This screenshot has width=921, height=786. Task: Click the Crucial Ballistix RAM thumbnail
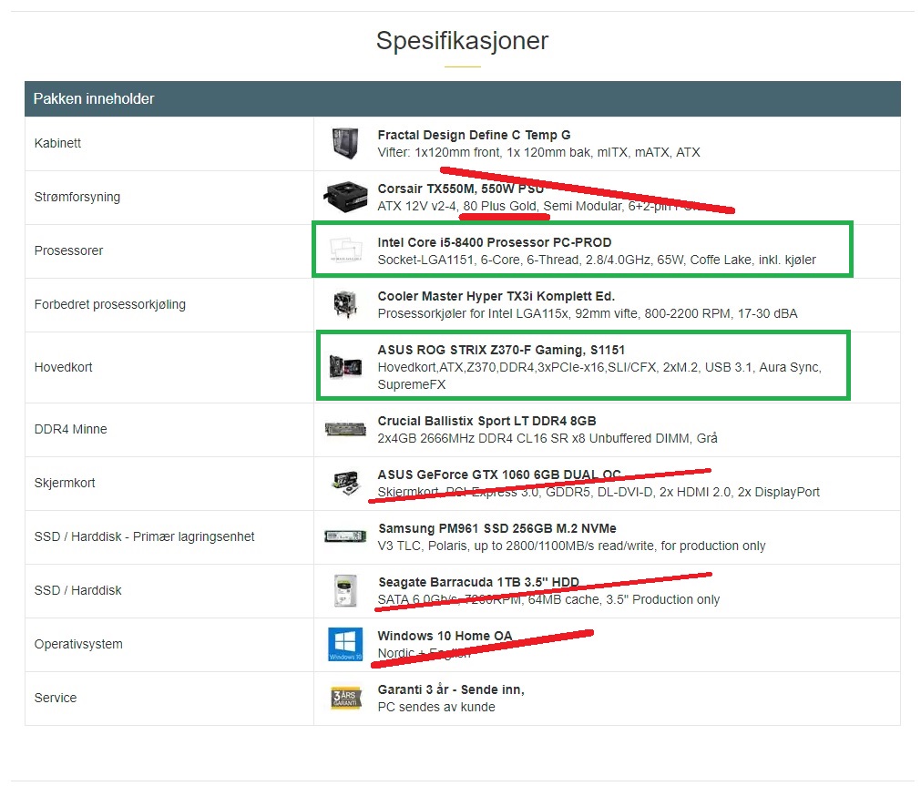pos(345,429)
